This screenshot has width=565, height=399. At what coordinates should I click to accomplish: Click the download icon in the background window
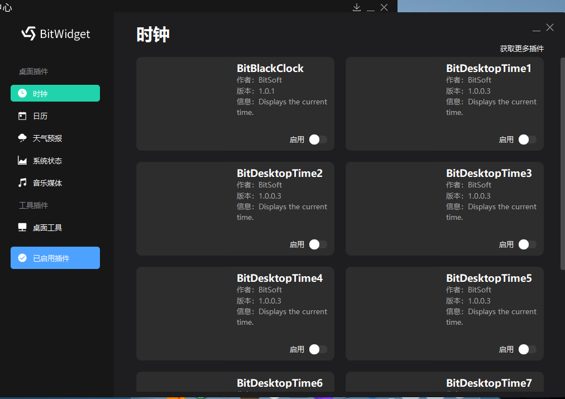357,7
